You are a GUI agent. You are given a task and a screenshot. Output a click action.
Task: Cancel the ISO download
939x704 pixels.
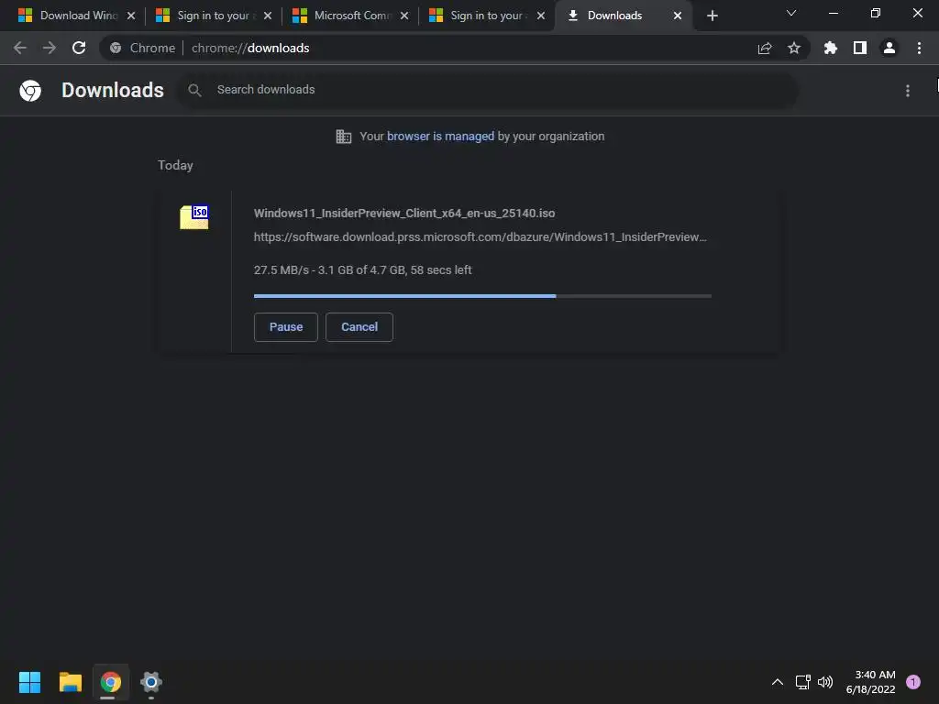(359, 327)
